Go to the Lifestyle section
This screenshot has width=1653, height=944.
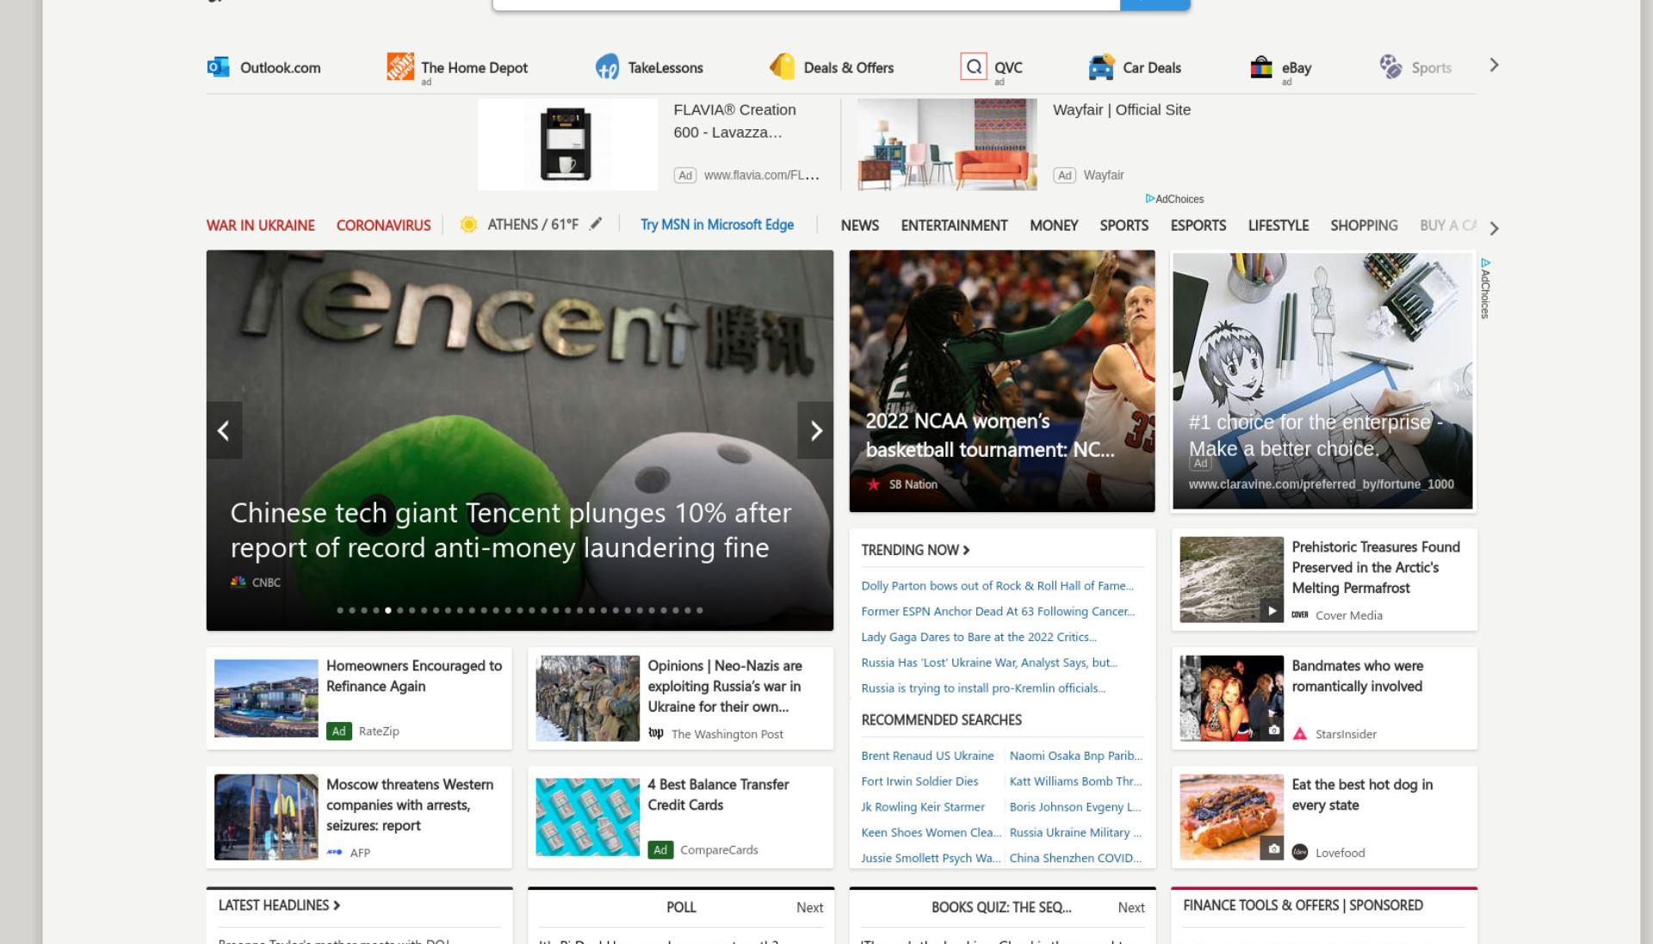click(1278, 225)
